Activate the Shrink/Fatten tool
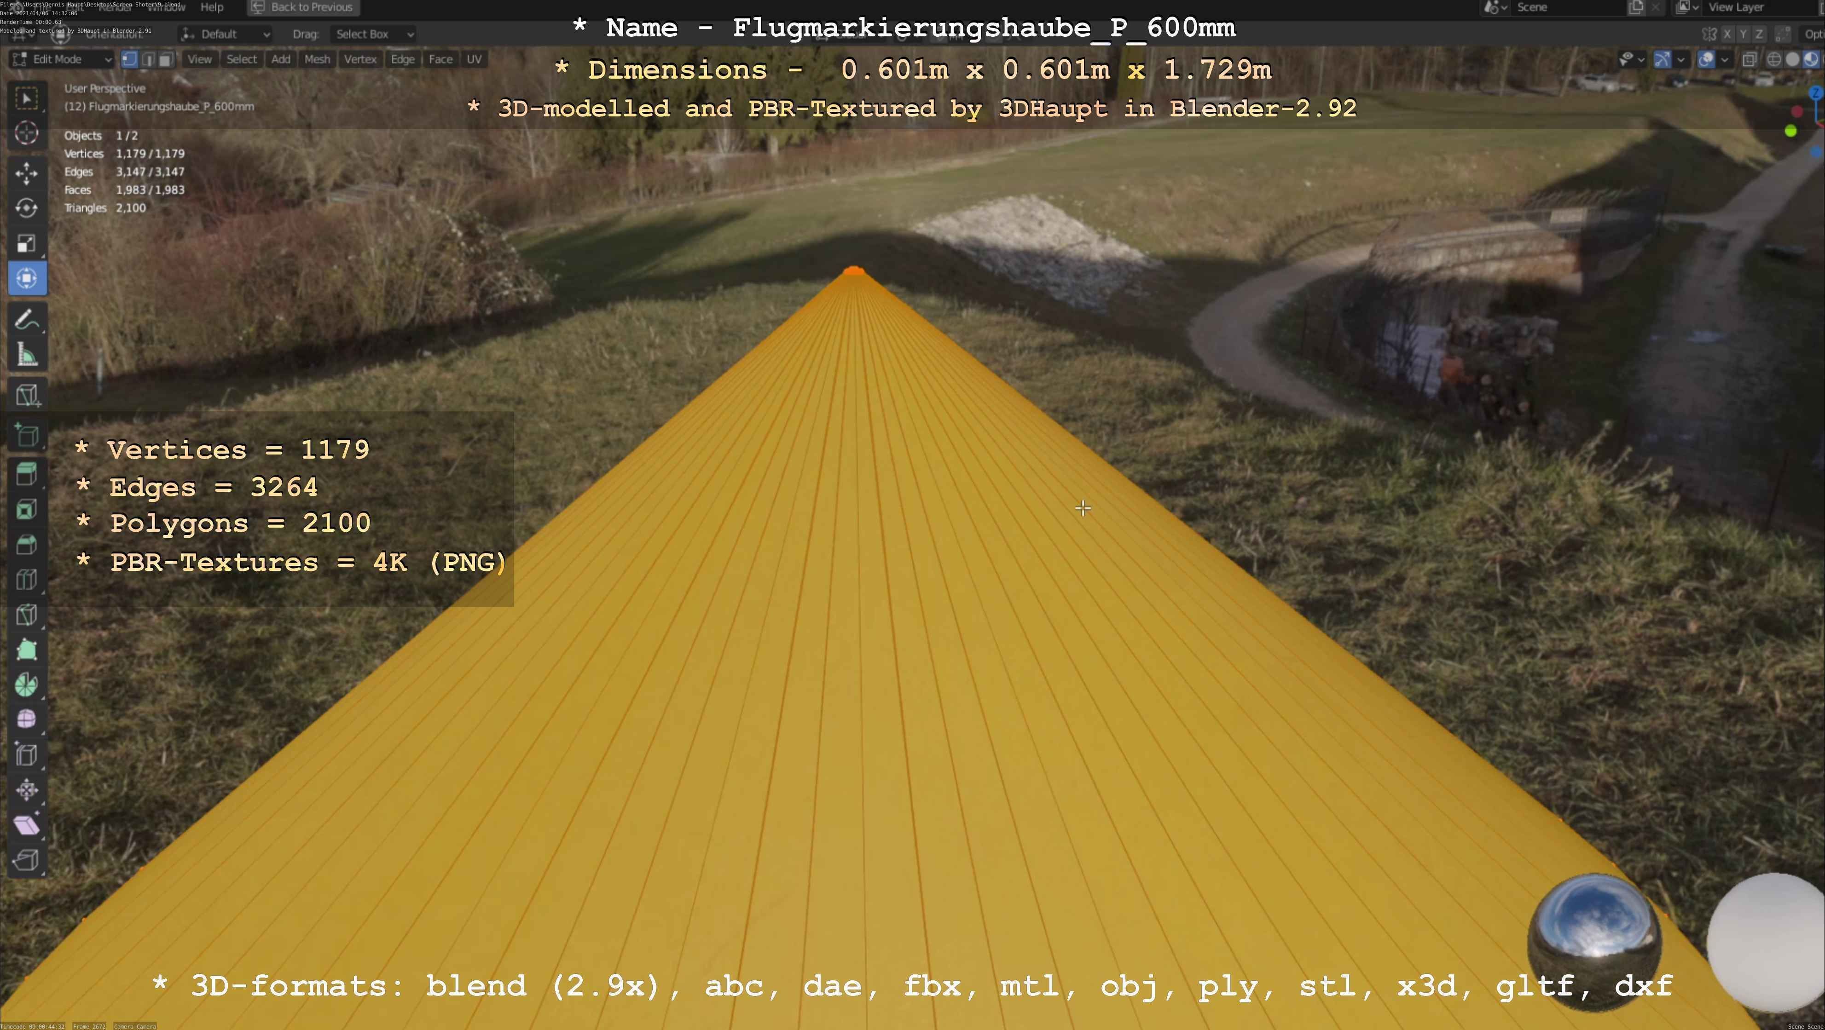Screen dimensions: 1825x1030 pyautogui.click(x=27, y=790)
